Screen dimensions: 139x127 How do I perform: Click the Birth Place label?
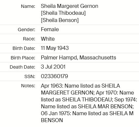[x=23, y=58]
